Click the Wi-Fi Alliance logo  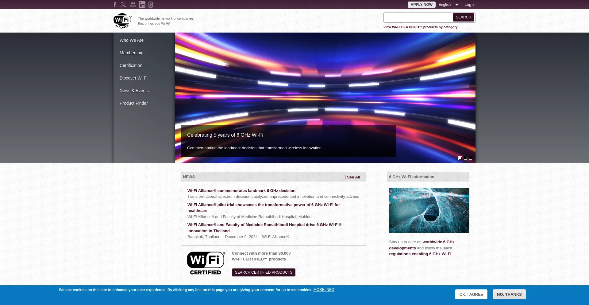(x=122, y=21)
